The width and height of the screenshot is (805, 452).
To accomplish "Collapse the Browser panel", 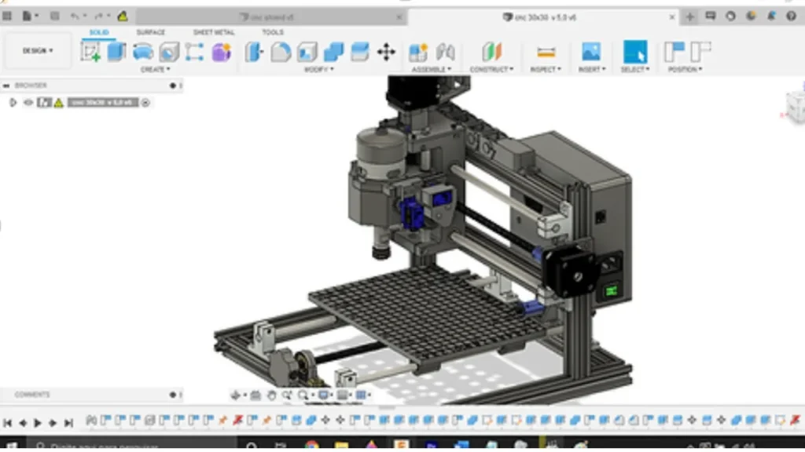I will point(6,86).
